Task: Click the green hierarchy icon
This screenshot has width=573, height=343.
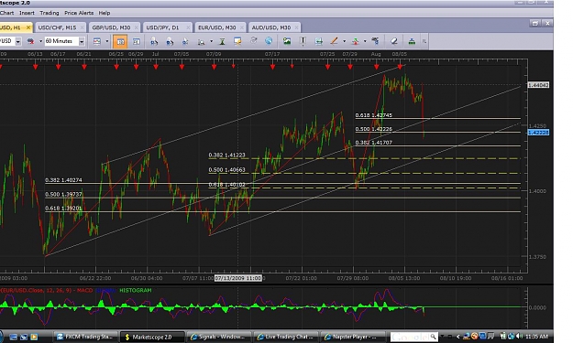Action: pos(412,41)
